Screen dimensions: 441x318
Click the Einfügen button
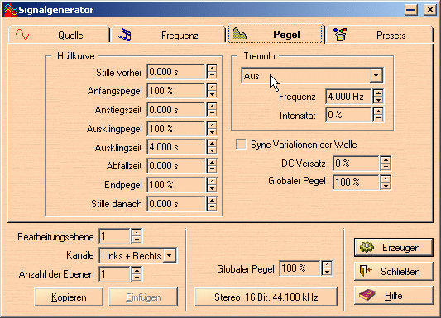pos(143,297)
